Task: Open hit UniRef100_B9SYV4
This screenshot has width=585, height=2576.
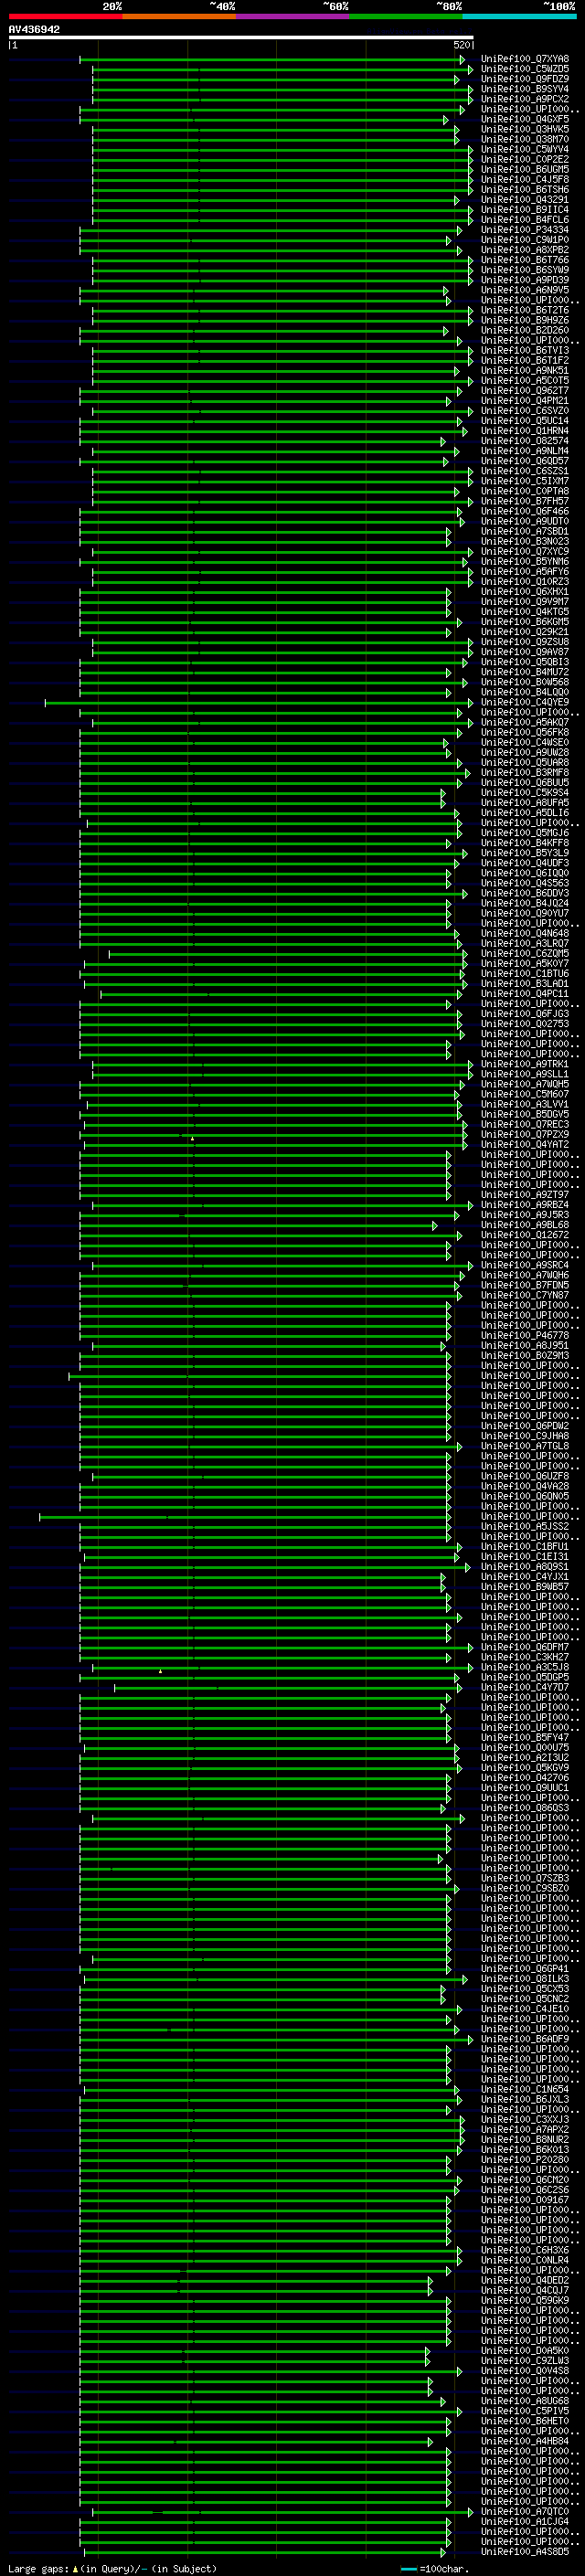Action: coord(525,90)
